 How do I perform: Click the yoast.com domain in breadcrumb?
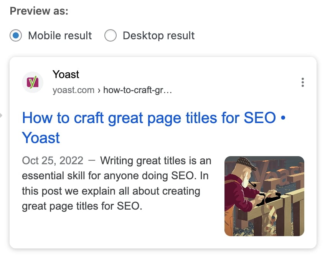(x=73, y=90)
